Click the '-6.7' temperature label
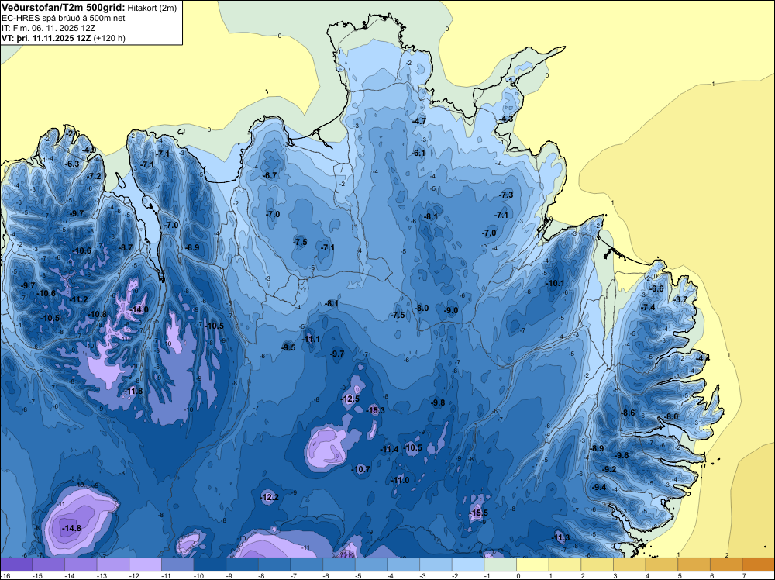Image resolution: width=775 pixels, height=580 pixels. [x=270, y=175]
